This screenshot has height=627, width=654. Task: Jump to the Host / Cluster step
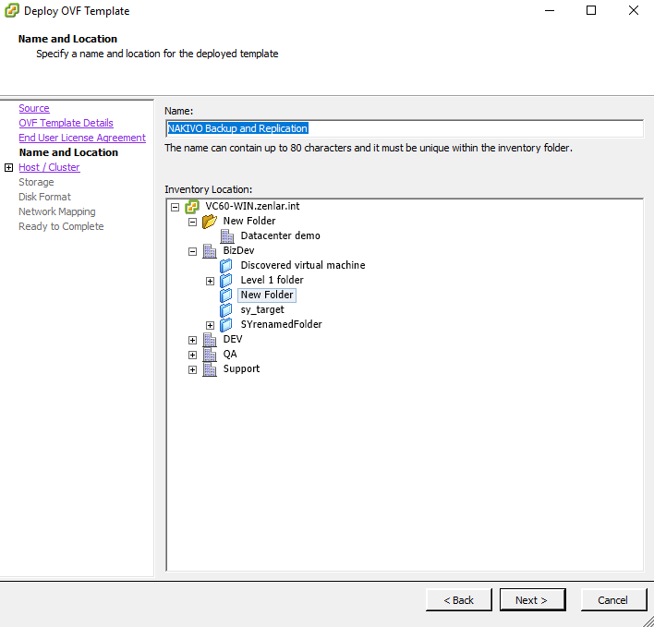(49, 167)
